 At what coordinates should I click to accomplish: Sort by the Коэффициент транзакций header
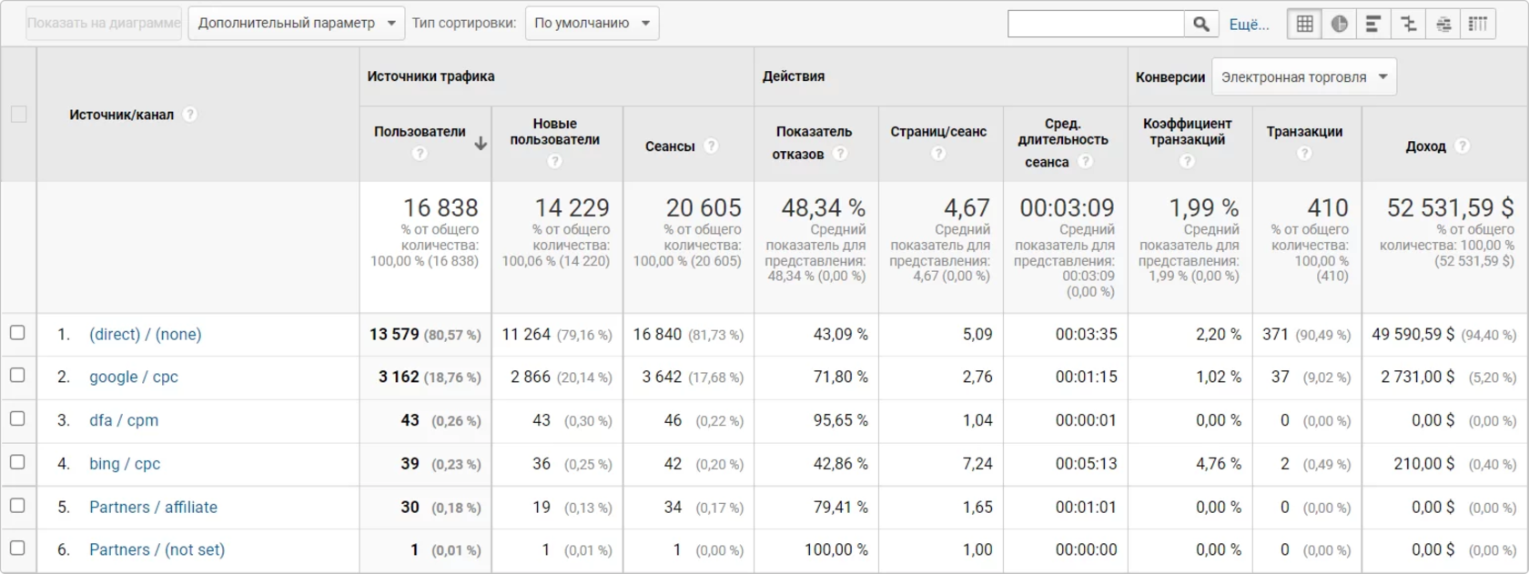point(1187,132)
